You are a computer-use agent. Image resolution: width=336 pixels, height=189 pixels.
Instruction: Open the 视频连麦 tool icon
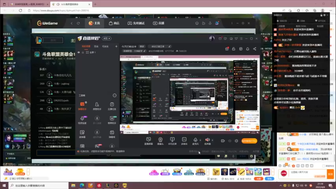click(82, 120)
